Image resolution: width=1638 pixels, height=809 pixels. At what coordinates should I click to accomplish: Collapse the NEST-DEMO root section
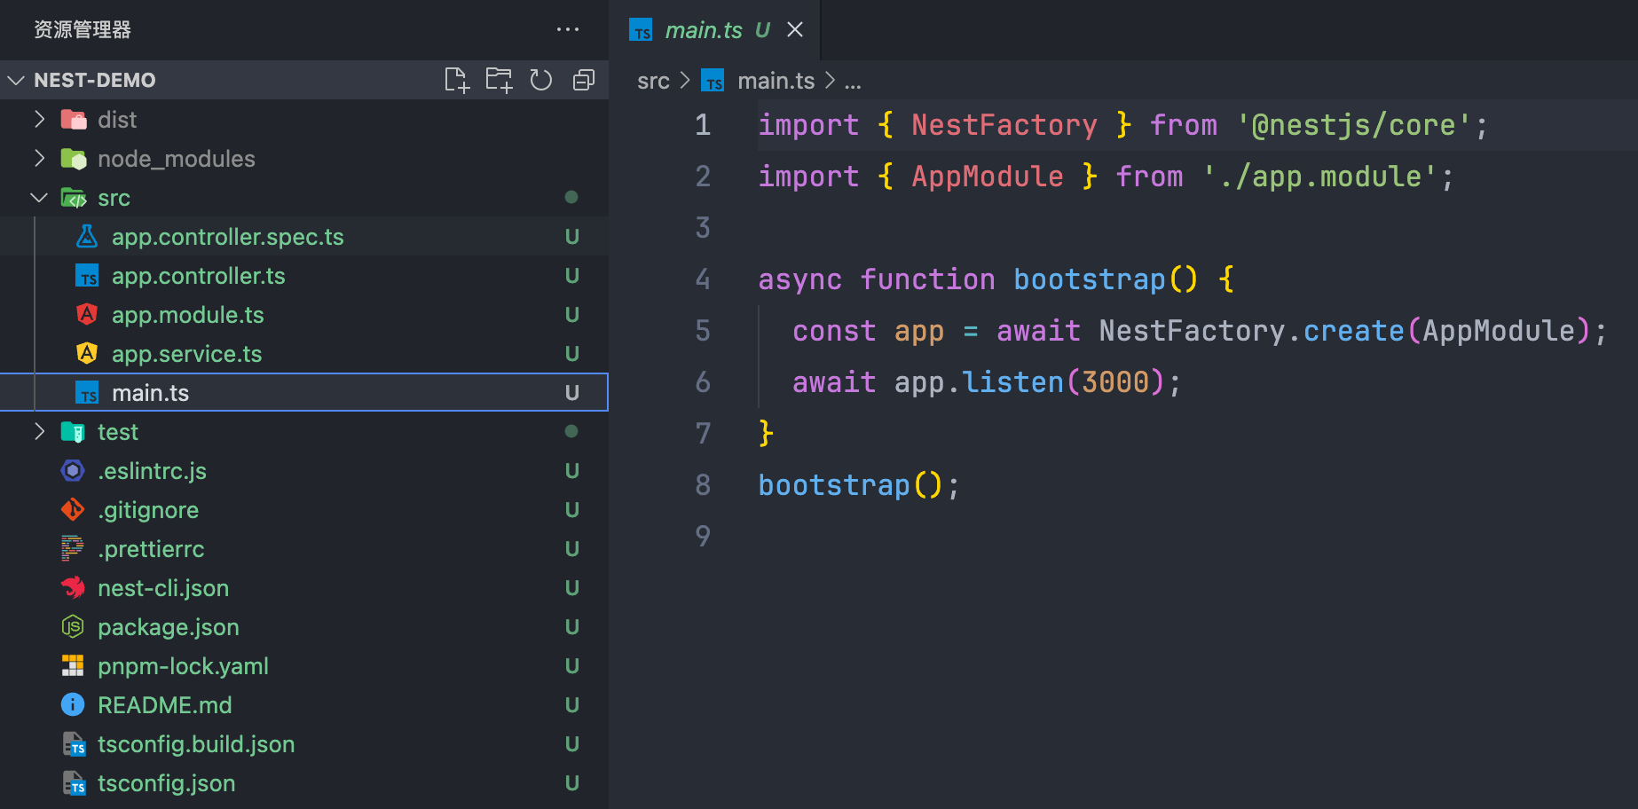pos(16,80)
